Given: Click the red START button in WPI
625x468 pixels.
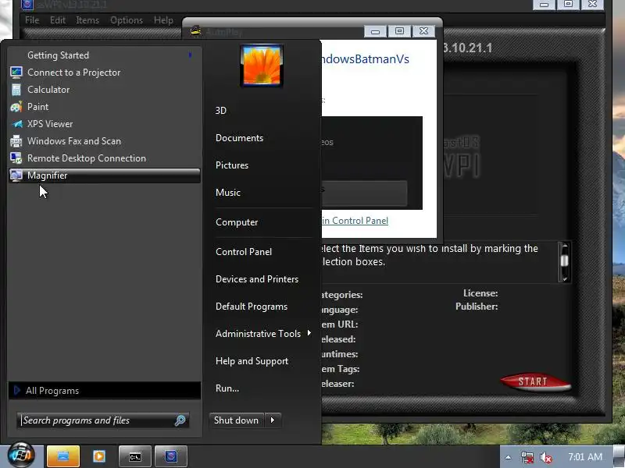Looking at the screenshot, I should 535,381.
